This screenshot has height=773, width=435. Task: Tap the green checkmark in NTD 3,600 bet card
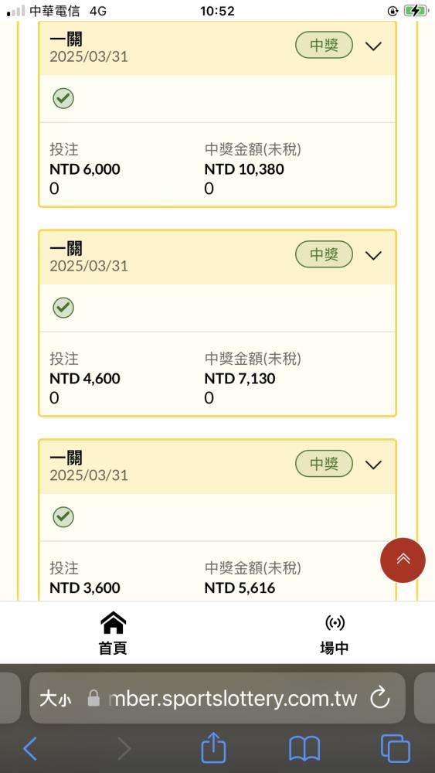[x=63, y=517]
